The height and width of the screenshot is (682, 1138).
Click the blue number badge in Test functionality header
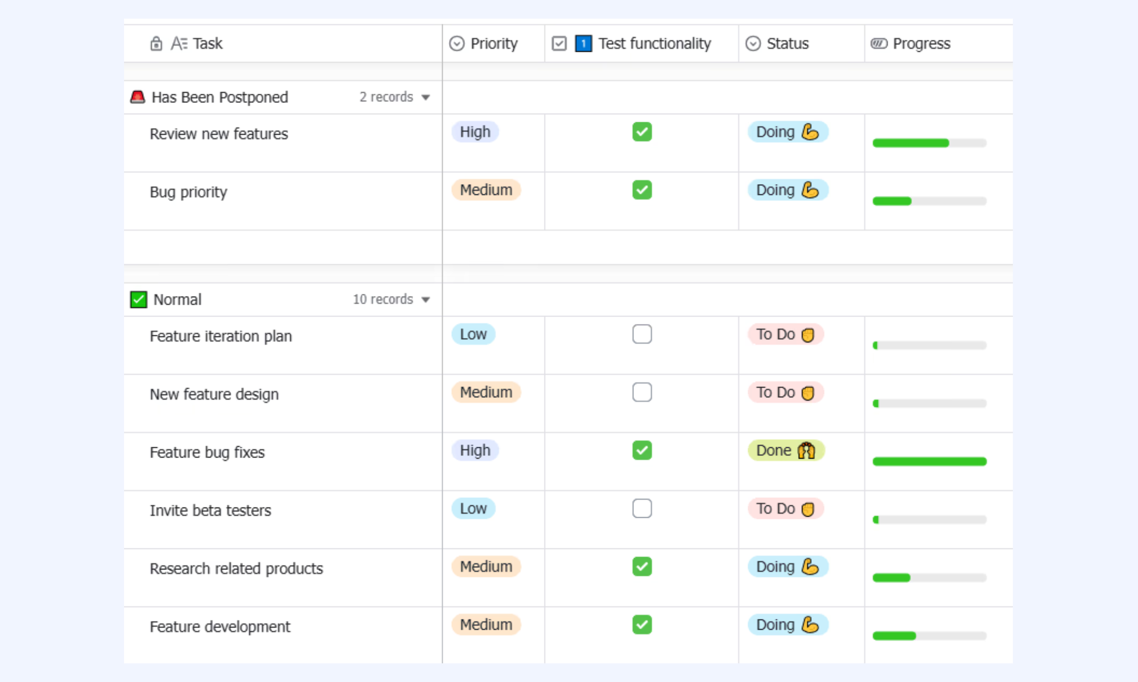click(583, 44)
